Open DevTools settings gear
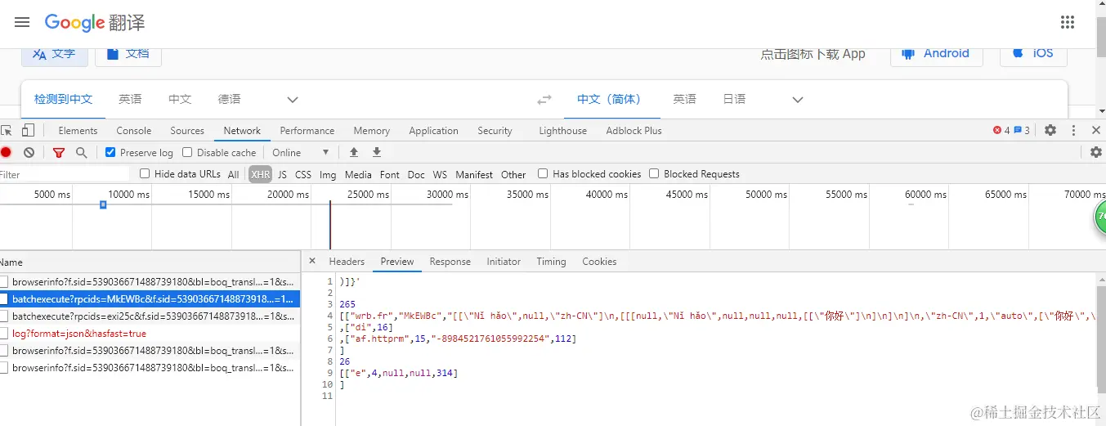1106x426 pixels. pos(1050,130)
